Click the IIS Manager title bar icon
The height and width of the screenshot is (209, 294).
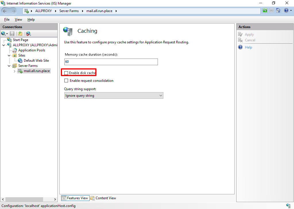point(3,3)
